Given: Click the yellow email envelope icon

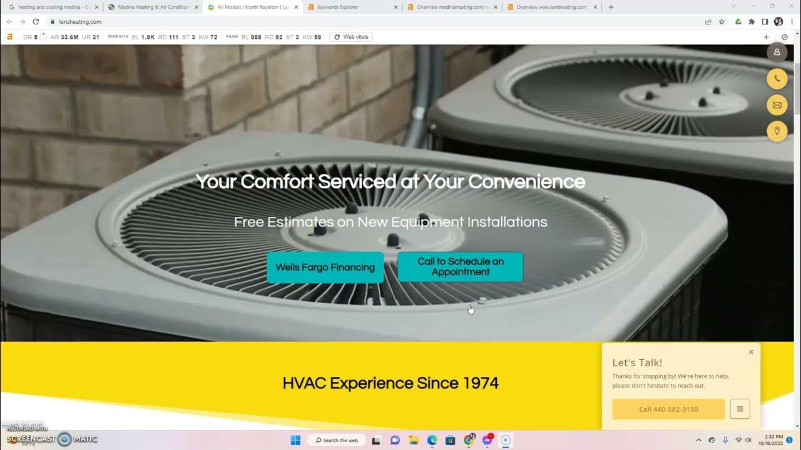Looking at the screenshot, I should (x=777, y=105).
